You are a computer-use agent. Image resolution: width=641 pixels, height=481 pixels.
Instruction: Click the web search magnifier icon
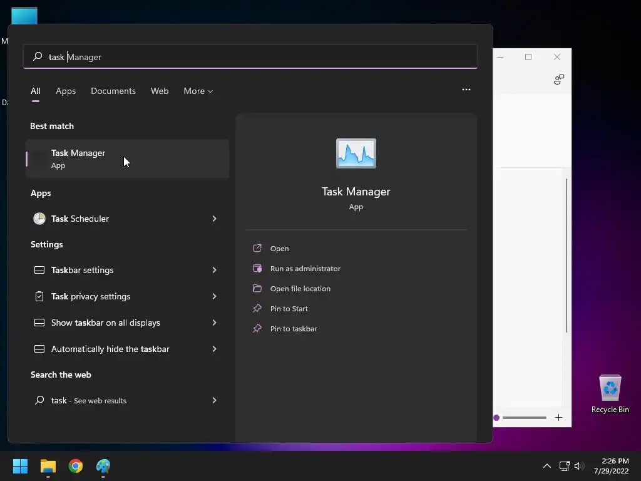39,400
